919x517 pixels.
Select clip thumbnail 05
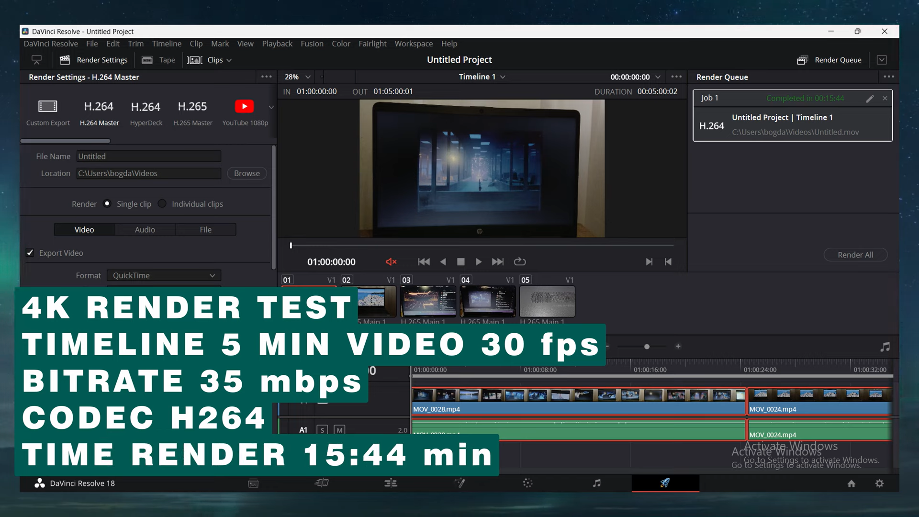click(x=547, y=301)
